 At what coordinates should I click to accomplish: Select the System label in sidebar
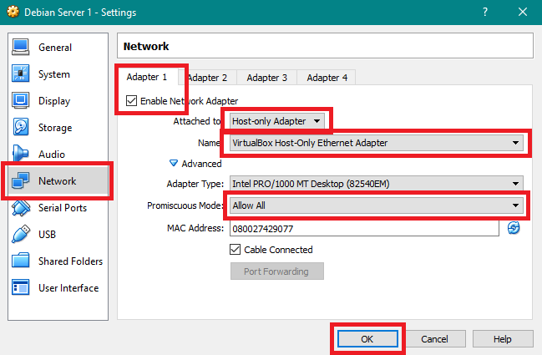pos(54,74)
